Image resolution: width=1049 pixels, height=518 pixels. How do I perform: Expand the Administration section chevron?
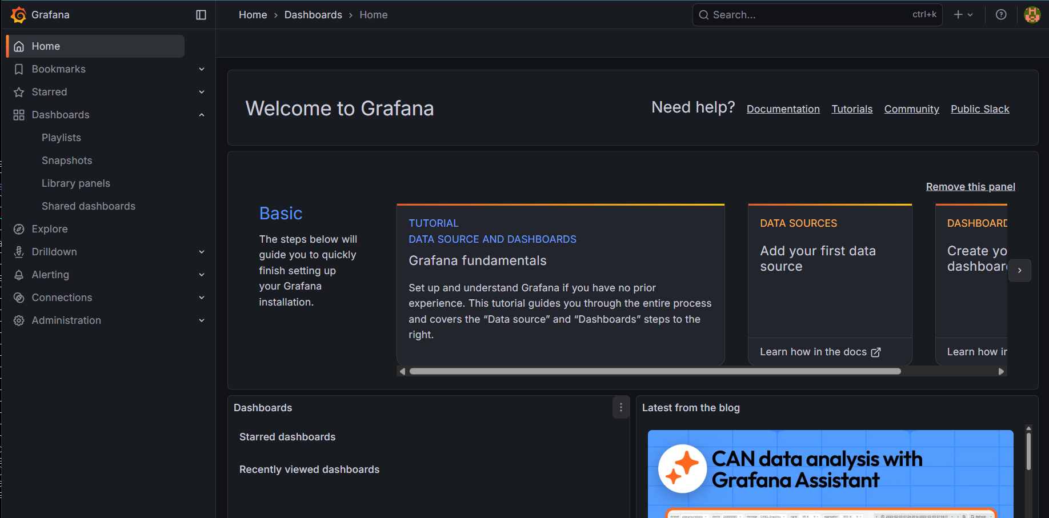point(202,320)
